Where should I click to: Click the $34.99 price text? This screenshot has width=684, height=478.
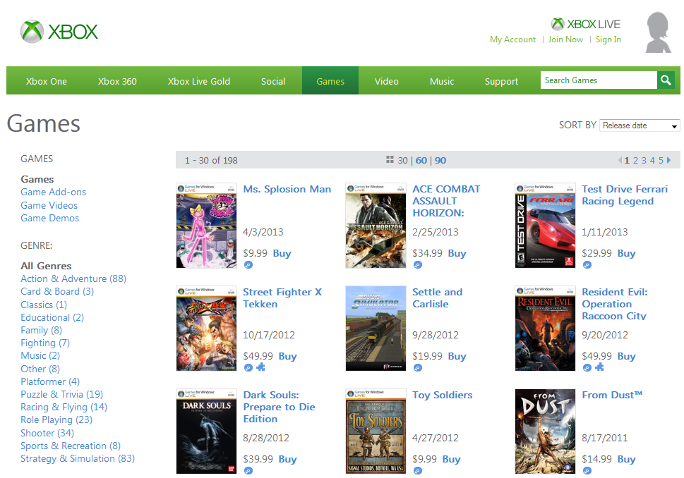pyautogui.click(x=428, y=253)
